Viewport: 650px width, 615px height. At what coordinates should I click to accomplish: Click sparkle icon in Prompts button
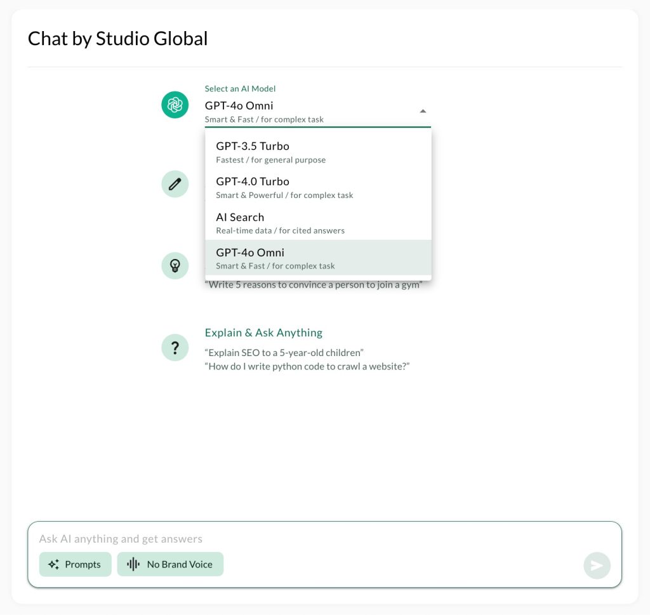53,564
